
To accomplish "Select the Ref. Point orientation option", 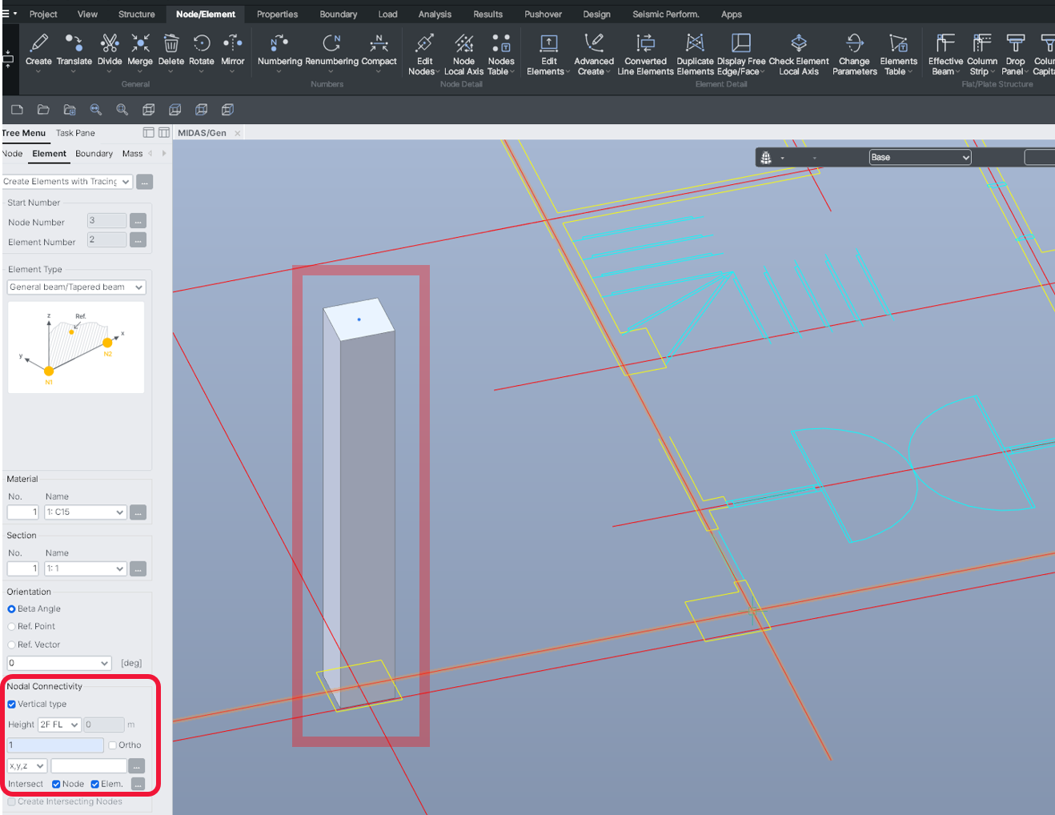I will click(12, 627).
